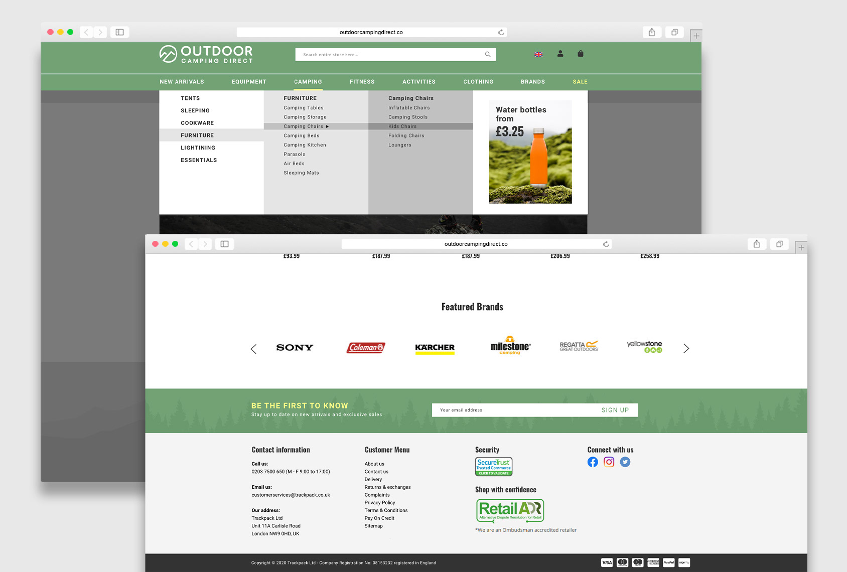This screenshot has width=847, height=572.
Task: Go back in the back browser window
Action: click(86, 32)
